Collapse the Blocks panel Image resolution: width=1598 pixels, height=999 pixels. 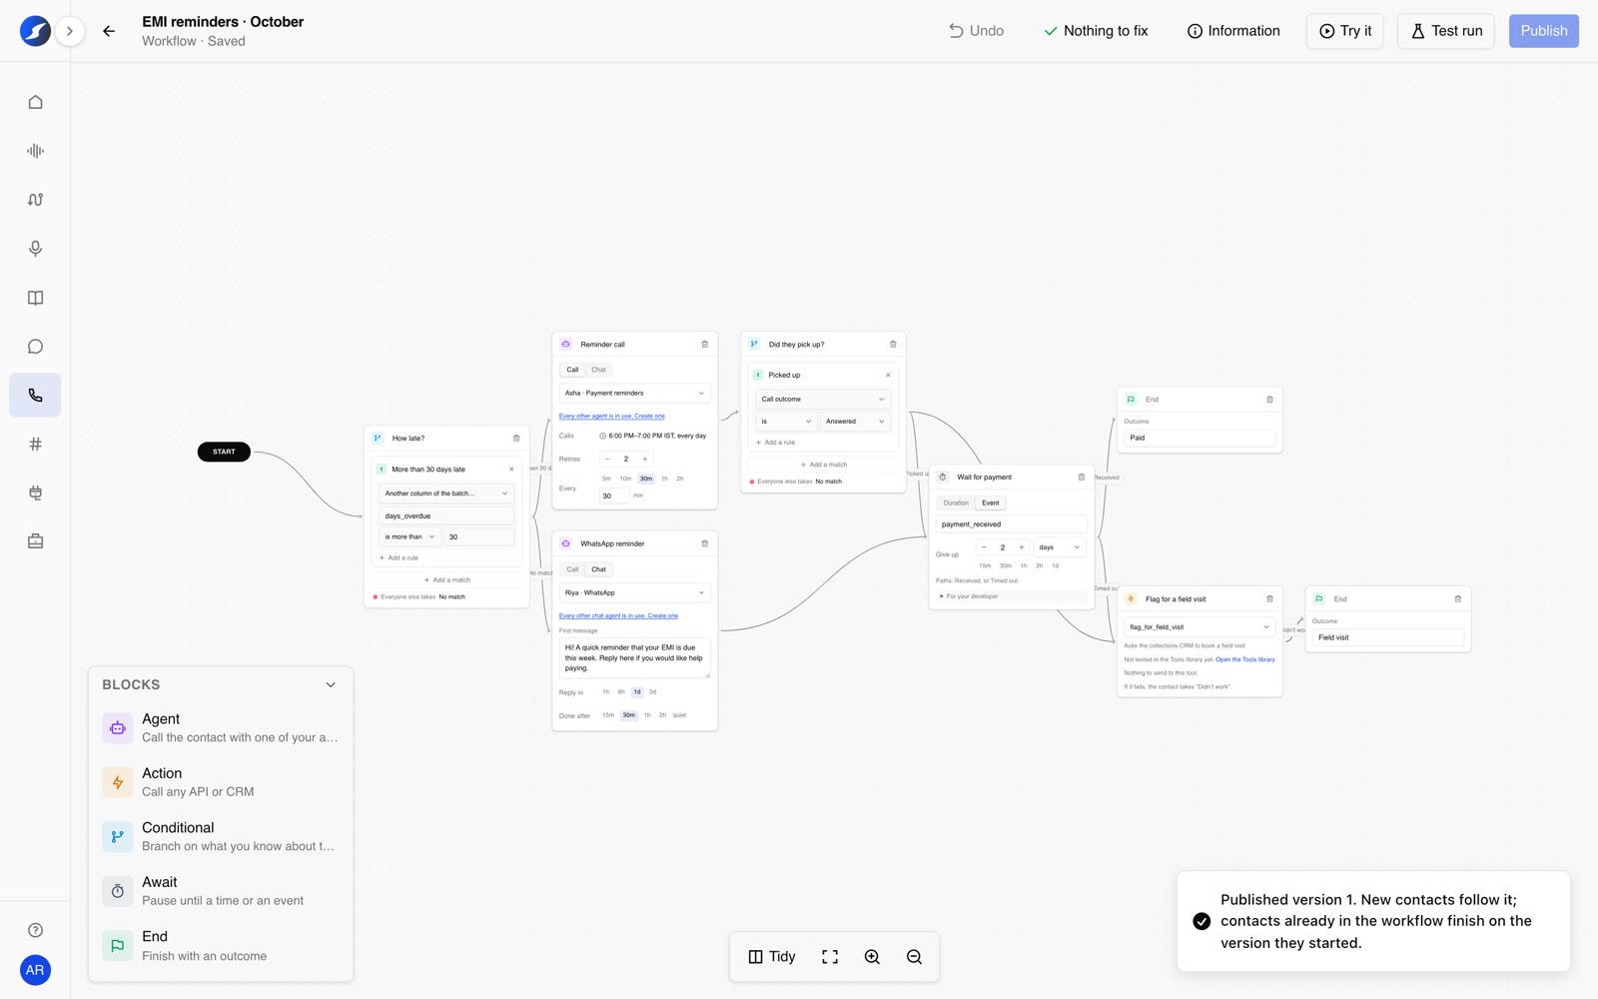point(331,685)
